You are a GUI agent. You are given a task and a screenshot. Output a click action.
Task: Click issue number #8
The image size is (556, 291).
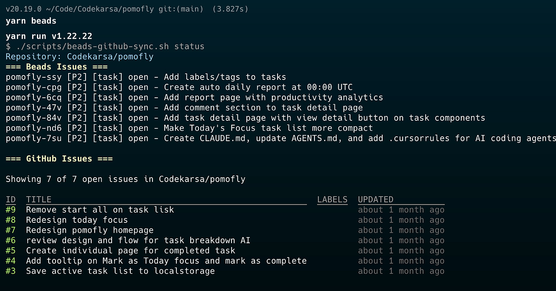pyautogui.click(x=10, y=220)
